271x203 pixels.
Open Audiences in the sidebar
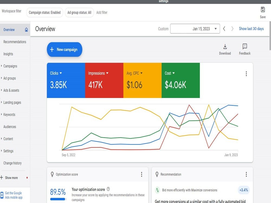(10, 127)
